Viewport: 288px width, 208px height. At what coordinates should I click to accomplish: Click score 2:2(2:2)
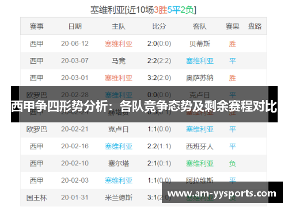pos(159,61)
